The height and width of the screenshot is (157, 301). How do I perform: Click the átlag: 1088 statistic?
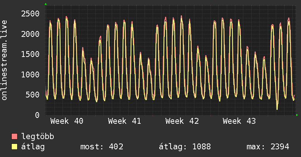click(x=185, y=147)
